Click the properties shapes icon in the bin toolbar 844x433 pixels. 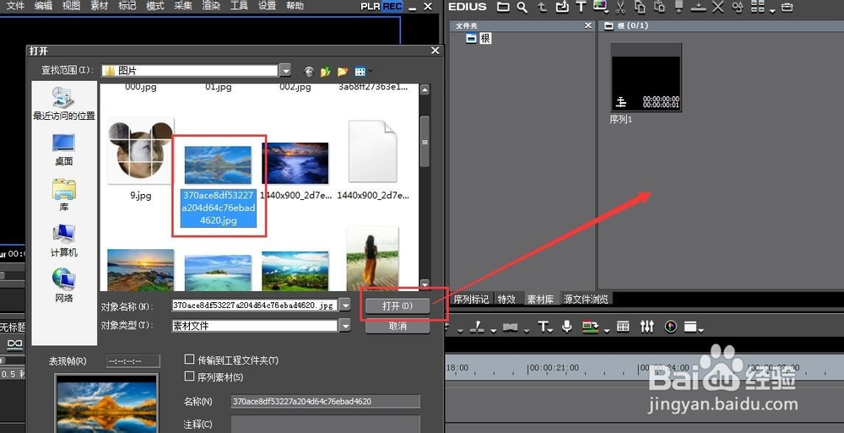pyautogui.click(x=738, y=7)
